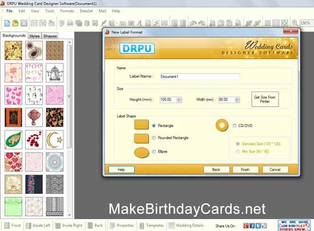Increase Height (mm) with up spinner

click(x=179, y=98)
